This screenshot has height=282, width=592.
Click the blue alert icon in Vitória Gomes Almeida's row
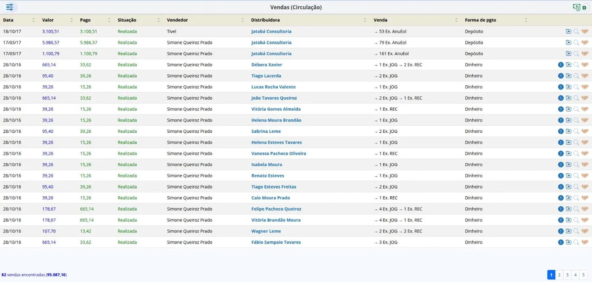561,109
